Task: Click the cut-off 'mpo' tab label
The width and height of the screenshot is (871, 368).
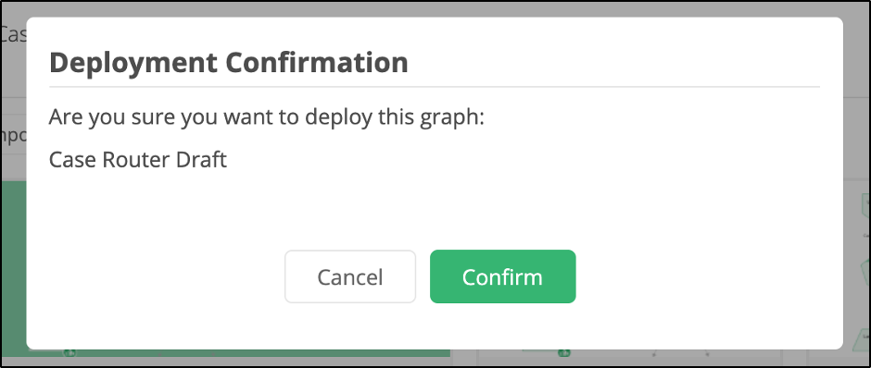Action: click(10, 136)
